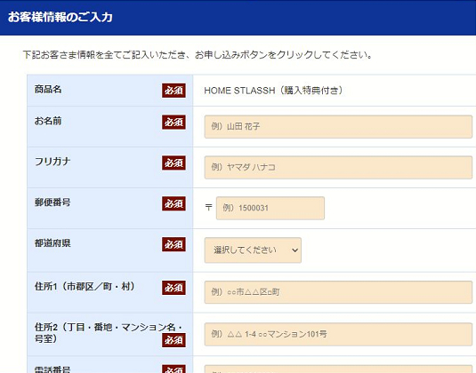Click the 住所1（市郡区／町・村）label
476x373 pixels.
(85, 286)
